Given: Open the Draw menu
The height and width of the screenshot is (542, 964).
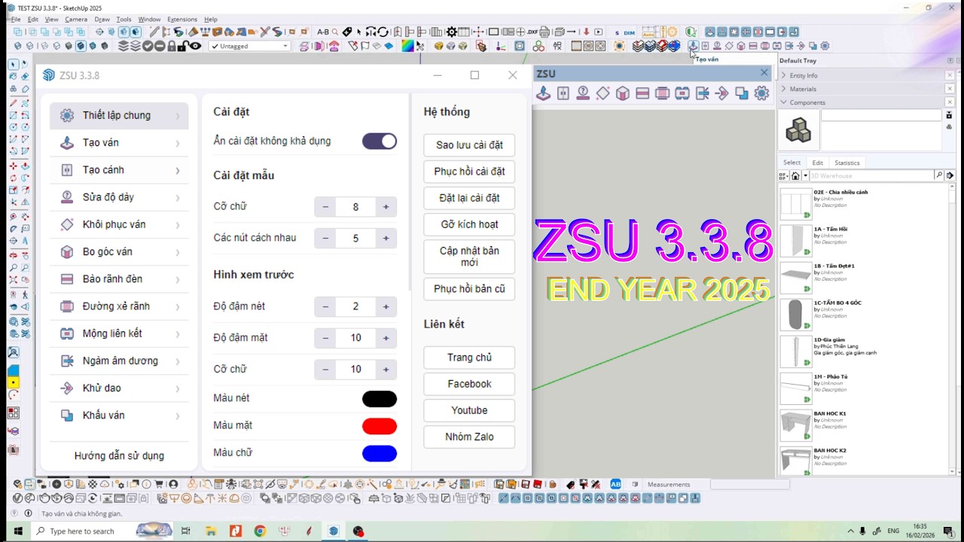Looking at the screenshot, I should pyautogui.click(x=102, y=20).
